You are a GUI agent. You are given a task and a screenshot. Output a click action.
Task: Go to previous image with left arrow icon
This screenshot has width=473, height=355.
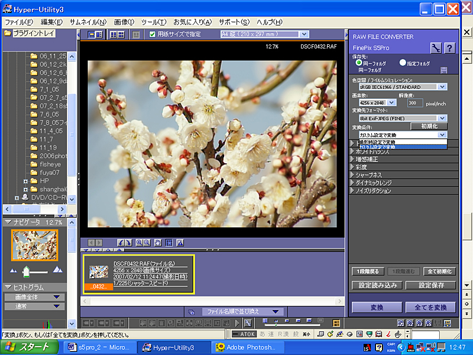coord(92,243)
